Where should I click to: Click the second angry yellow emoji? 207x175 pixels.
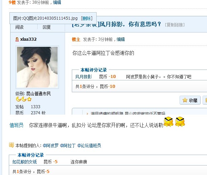tap(180, 122)
